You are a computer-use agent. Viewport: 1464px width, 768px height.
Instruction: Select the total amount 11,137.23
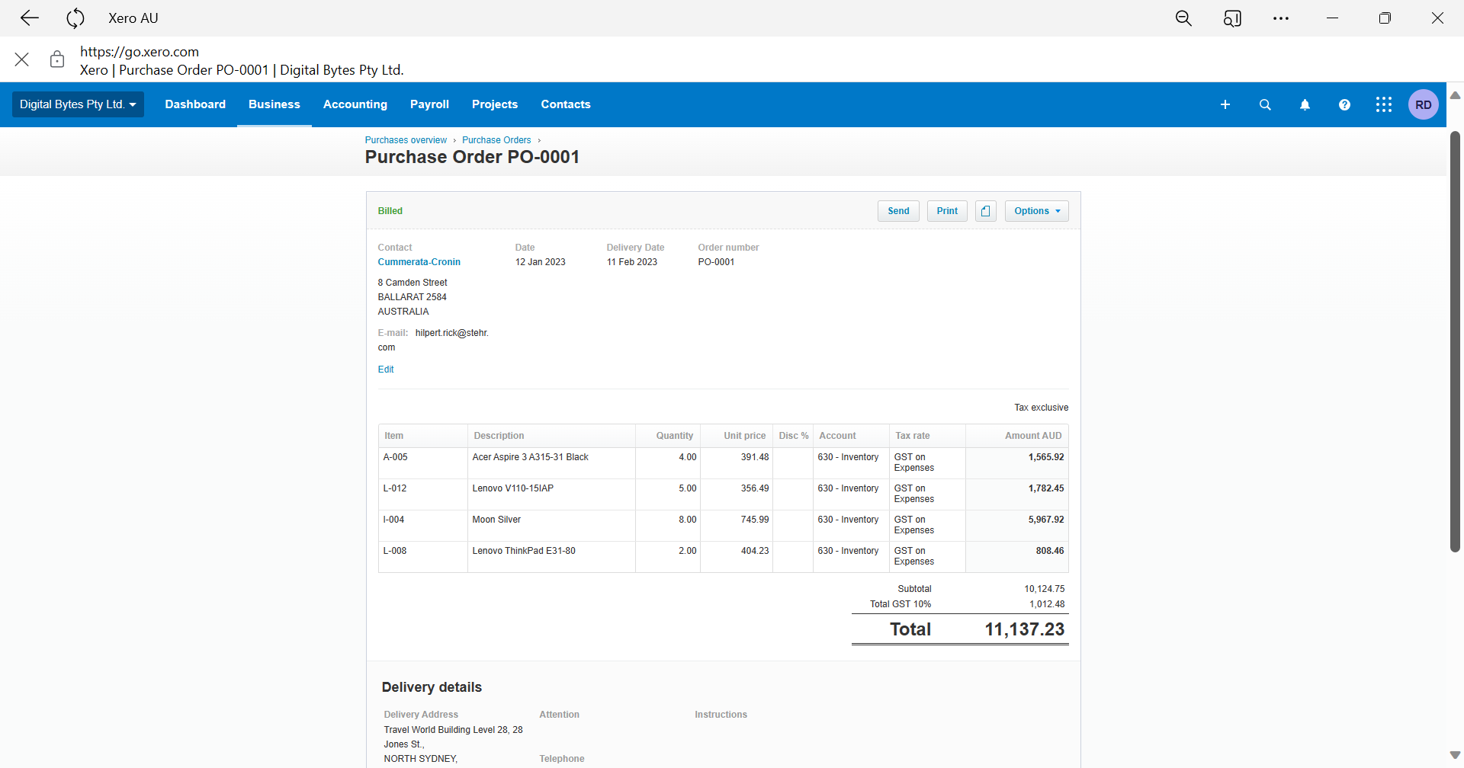click(1025, 629)
